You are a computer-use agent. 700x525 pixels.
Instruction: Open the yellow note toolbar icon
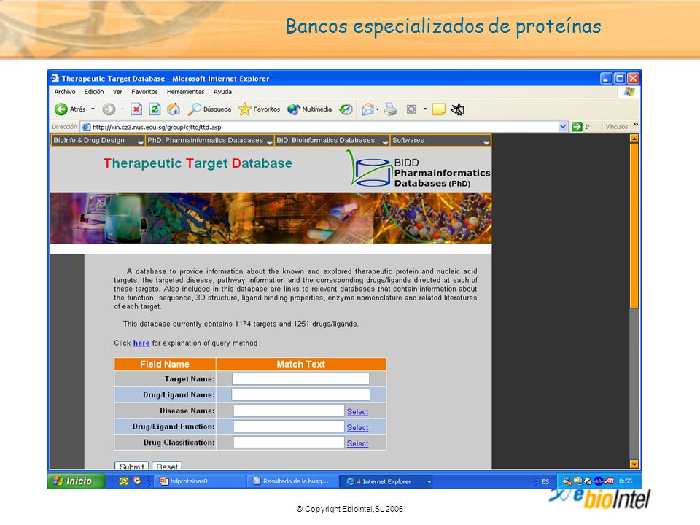coord(439,109)
